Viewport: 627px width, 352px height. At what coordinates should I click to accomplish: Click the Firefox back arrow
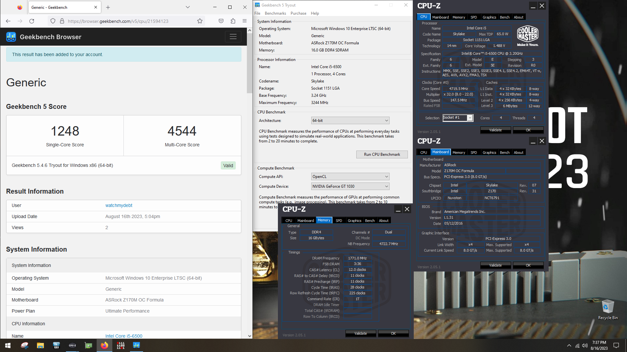[8, 21]
